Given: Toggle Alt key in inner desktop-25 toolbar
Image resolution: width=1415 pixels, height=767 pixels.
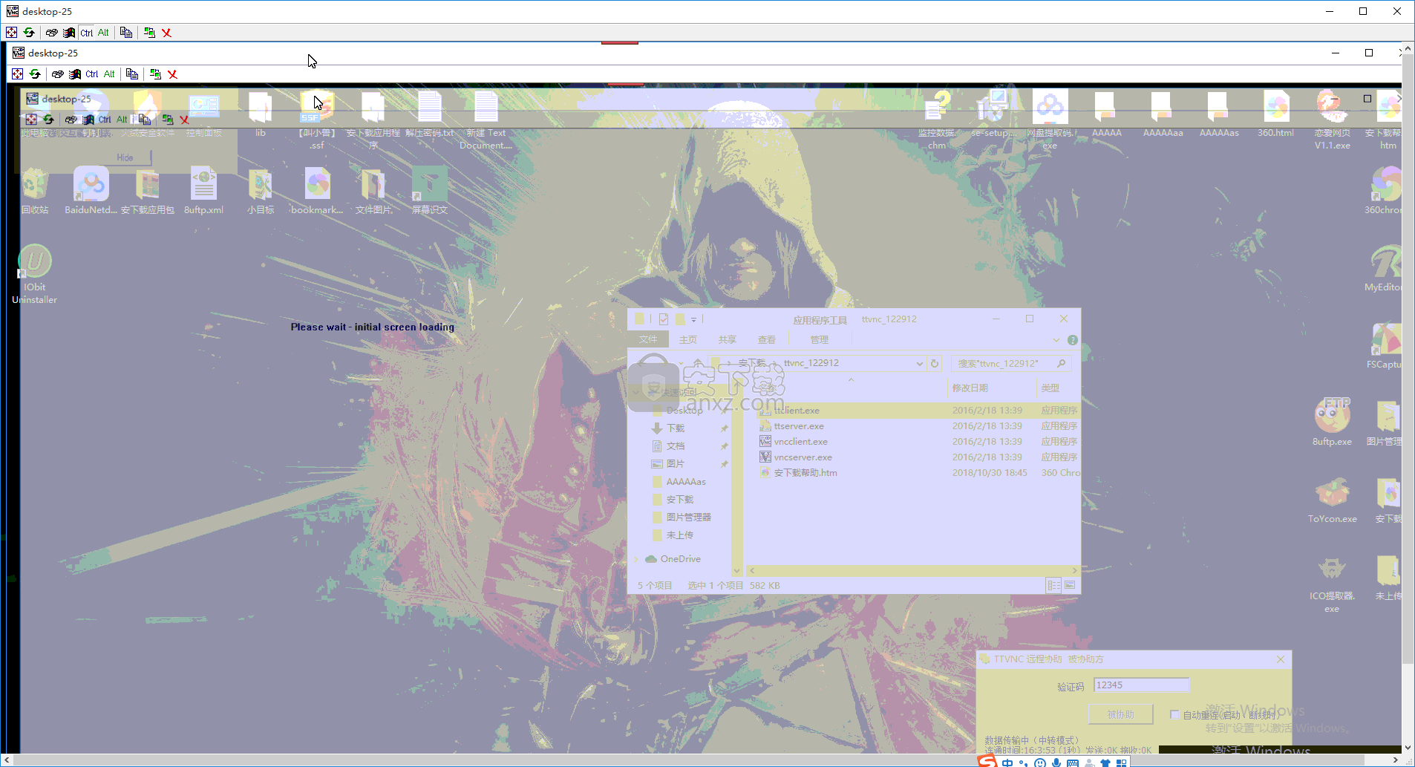Looking at the screenshot, I should pos(109,74).
